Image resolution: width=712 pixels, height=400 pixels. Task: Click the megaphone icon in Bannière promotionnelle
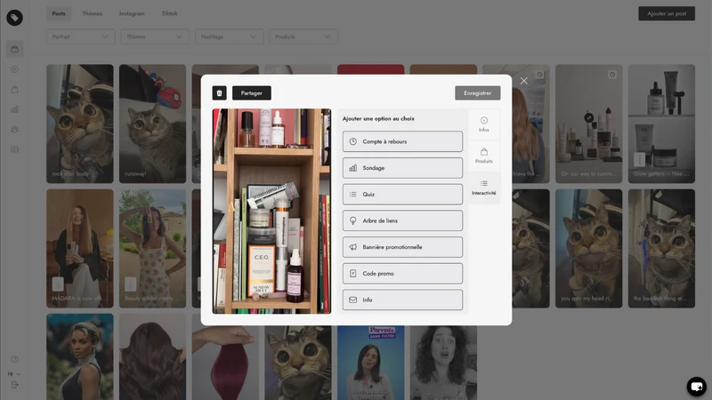(352, 247)
